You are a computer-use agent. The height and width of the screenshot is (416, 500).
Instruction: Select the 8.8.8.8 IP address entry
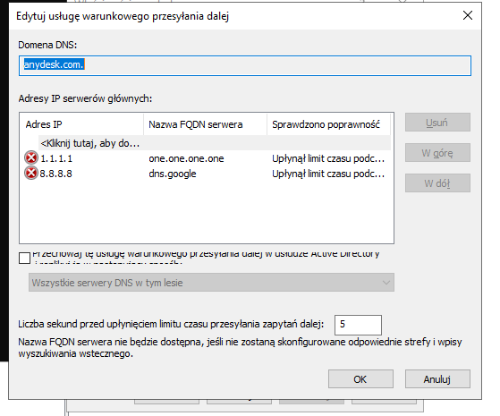click(56, 174)
